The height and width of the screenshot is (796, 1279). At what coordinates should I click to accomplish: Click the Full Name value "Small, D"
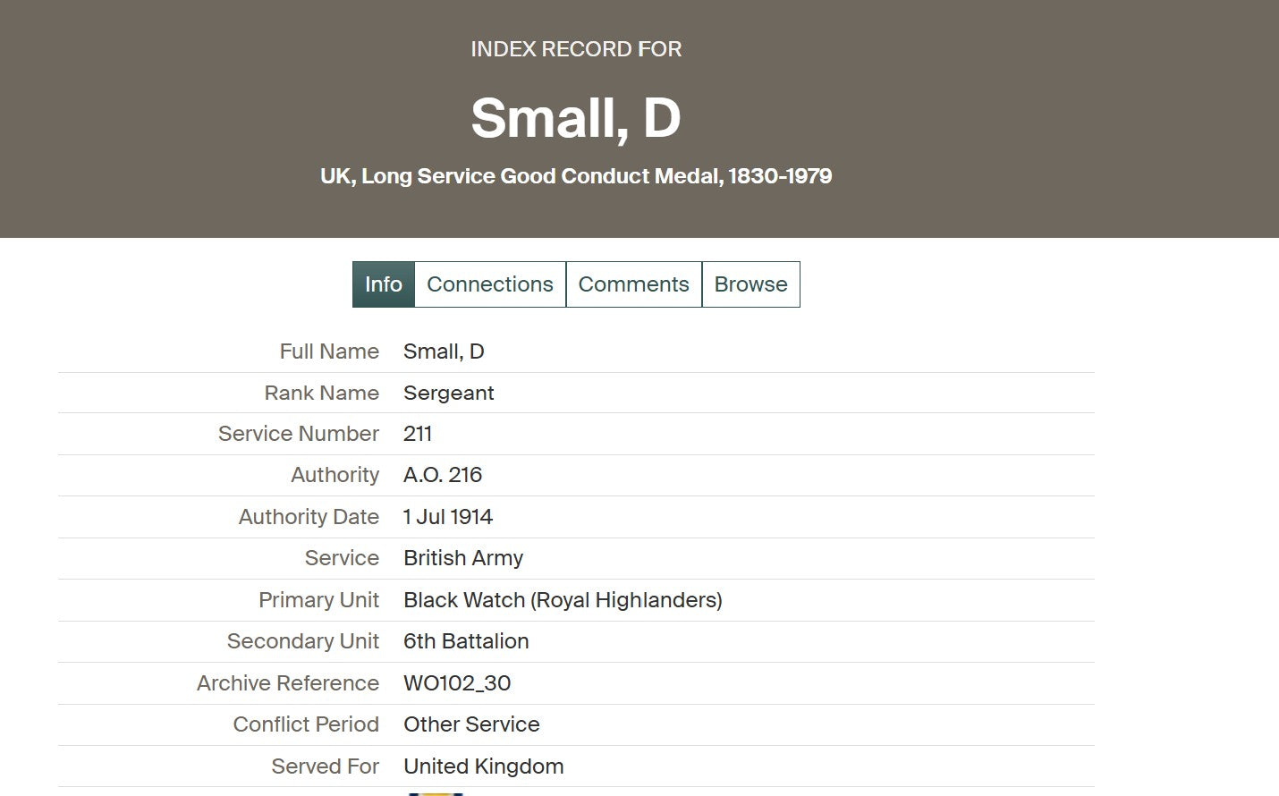pos(444,351)
